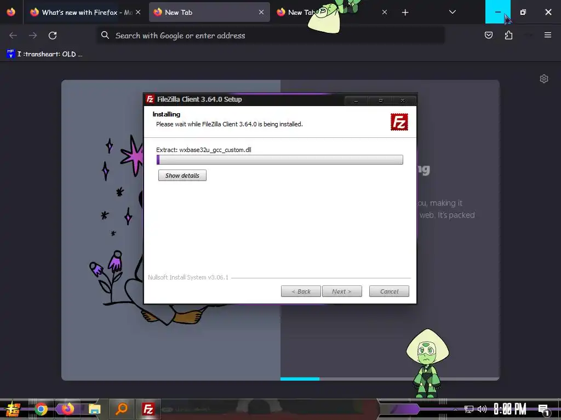
Task: Close the What's new with Firefox tab
Action: [x=138, y=12]
